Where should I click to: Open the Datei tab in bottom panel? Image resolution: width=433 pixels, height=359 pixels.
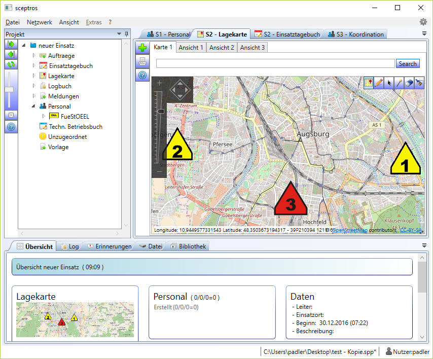click(151, 246)
